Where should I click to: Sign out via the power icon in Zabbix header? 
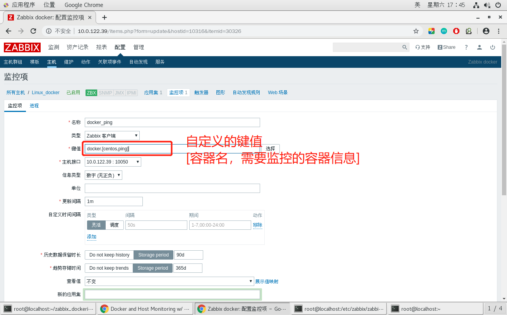click(x=492, y=47)
